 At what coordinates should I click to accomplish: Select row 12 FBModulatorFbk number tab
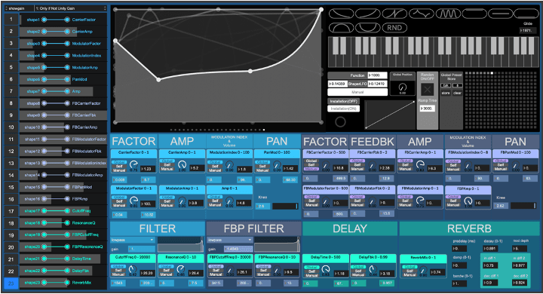(x=11, y=151)
